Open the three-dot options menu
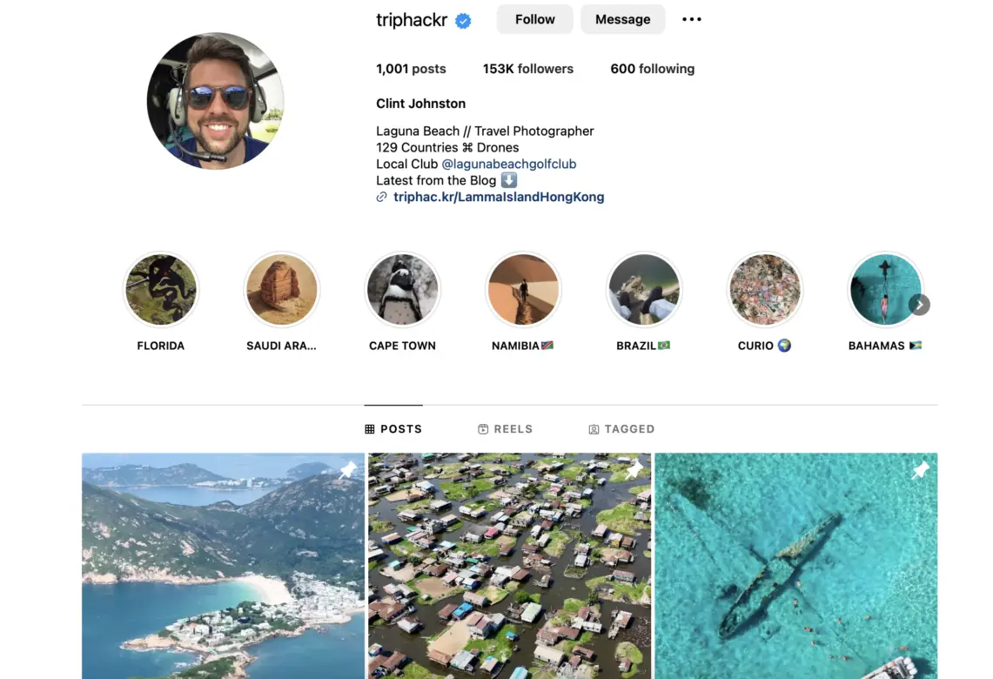This screenshot has height=679, width=993. (692, 20)
